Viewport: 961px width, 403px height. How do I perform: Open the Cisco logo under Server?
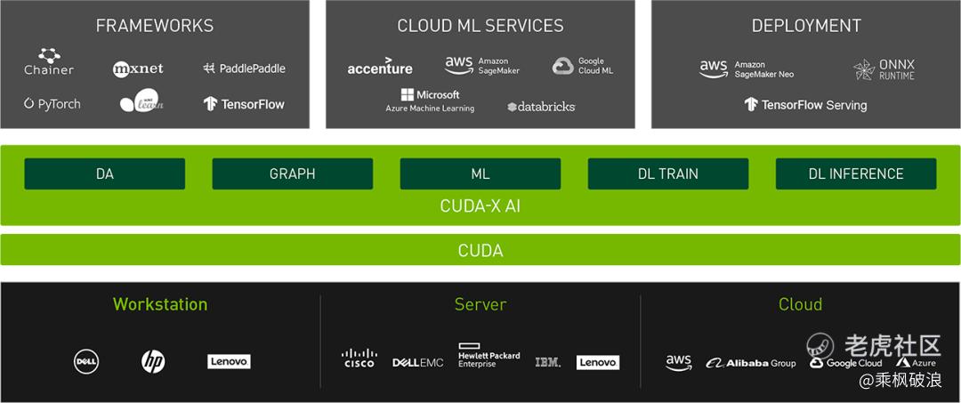click(x=359, y=359)
